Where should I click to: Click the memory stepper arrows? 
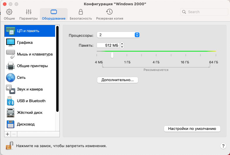pyautogui.click(x=122, y=45)
